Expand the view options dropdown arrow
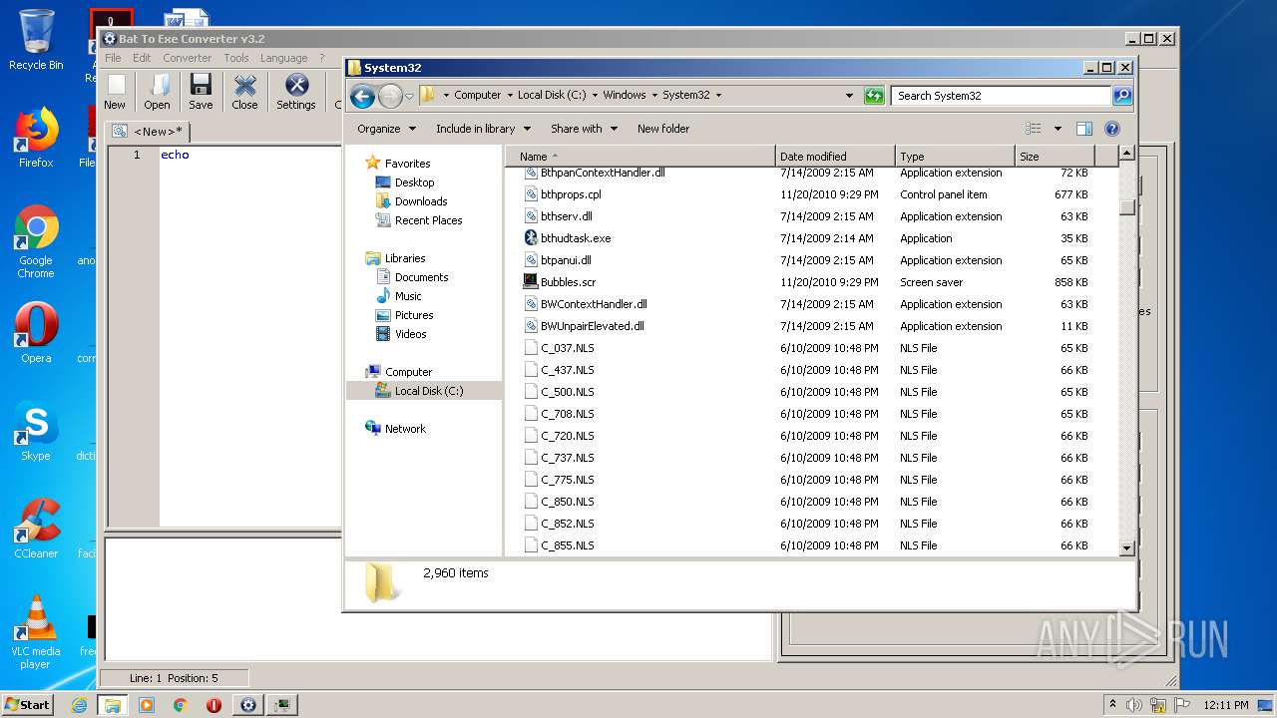 point(1058,129)
